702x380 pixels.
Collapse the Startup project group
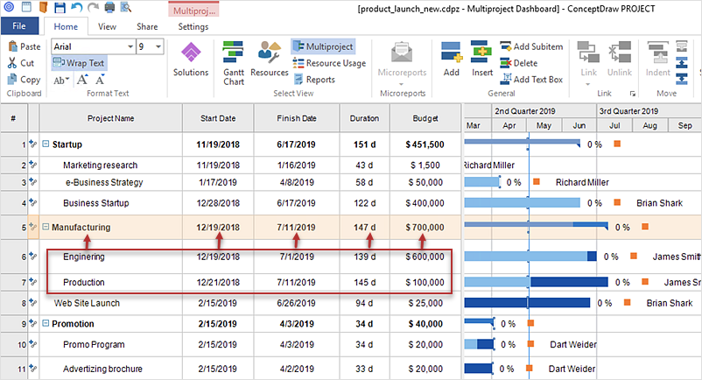[45, 144]
